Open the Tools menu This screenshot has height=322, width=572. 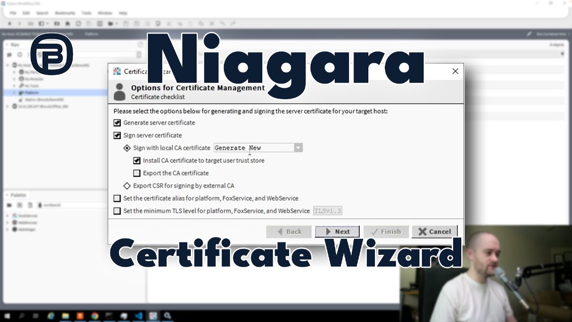click(86, 13)
